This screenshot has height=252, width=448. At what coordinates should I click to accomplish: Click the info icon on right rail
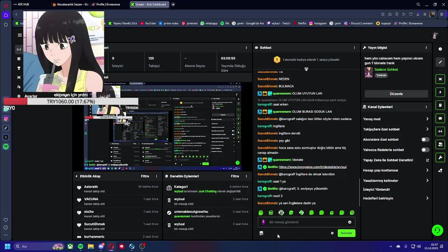pos(440,49)
